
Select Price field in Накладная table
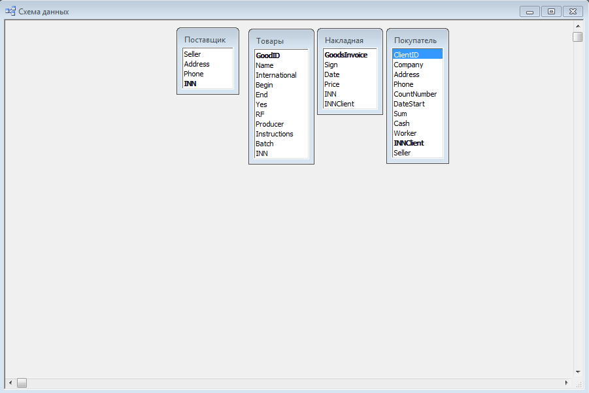[x=350, y=84]
